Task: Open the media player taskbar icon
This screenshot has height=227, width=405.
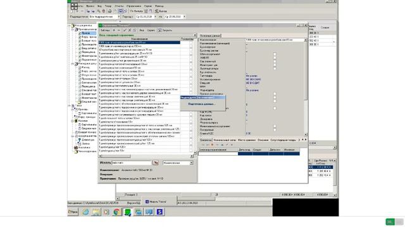Action: point(106,212)
